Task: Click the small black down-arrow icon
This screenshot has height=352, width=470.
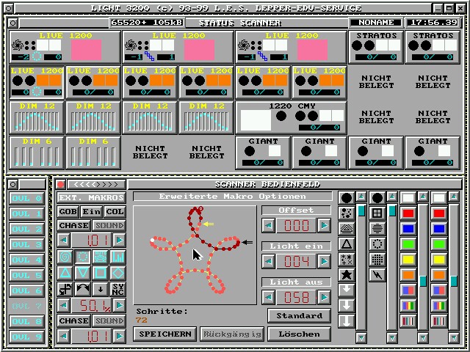Action: (x=101, y=289)
